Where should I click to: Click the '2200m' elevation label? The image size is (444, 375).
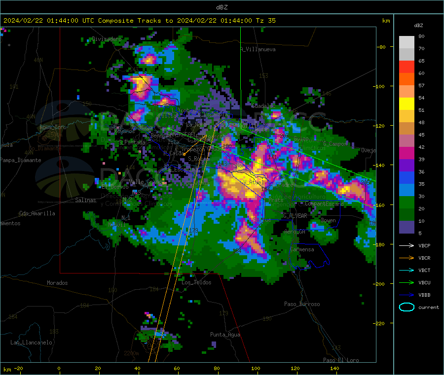tap(131, 353)
